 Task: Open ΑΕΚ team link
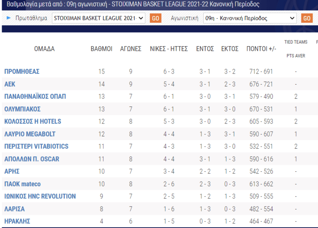(10, 84)
